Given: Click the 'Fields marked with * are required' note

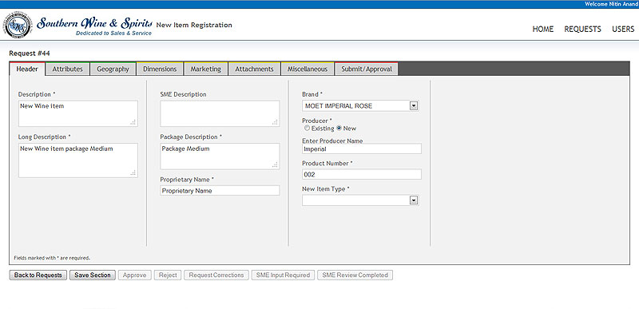Looking at the screenshot, I should click(x=52, y=258).
